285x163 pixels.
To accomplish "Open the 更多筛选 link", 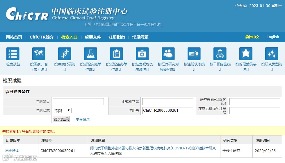I will coord(83,119).
